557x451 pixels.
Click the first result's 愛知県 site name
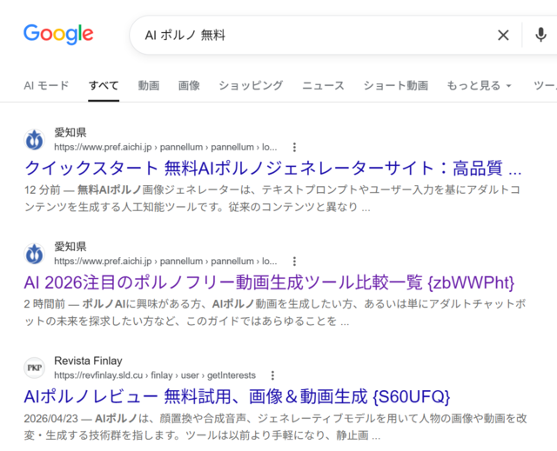point(70,133)
